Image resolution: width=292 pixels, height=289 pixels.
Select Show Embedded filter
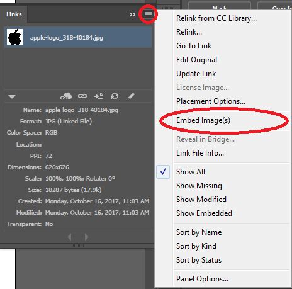pos(204,213)
